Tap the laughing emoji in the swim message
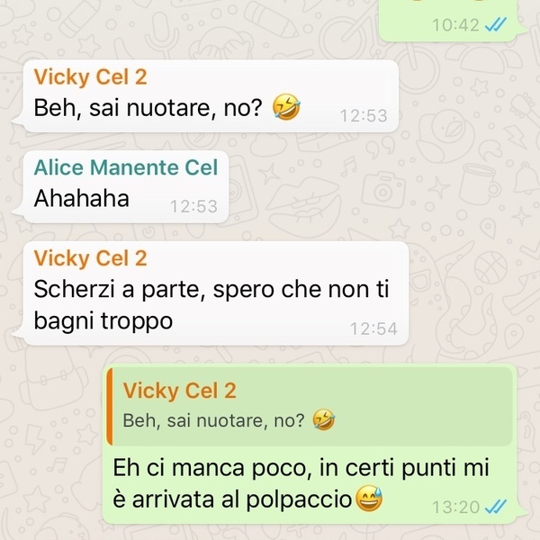 click(286, 107)
